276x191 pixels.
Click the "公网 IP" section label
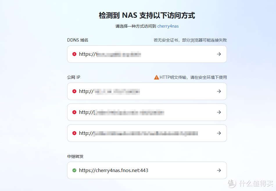tap(74, 77)
